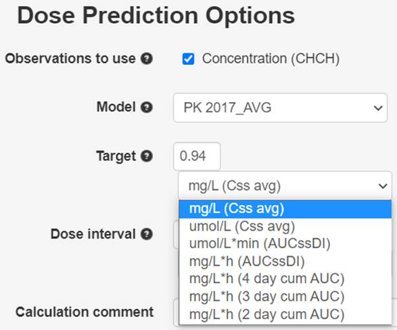
Task: Choose umol/L*min (AUCssDI) option
Action: pyautogui.click(x=285, y=244)
